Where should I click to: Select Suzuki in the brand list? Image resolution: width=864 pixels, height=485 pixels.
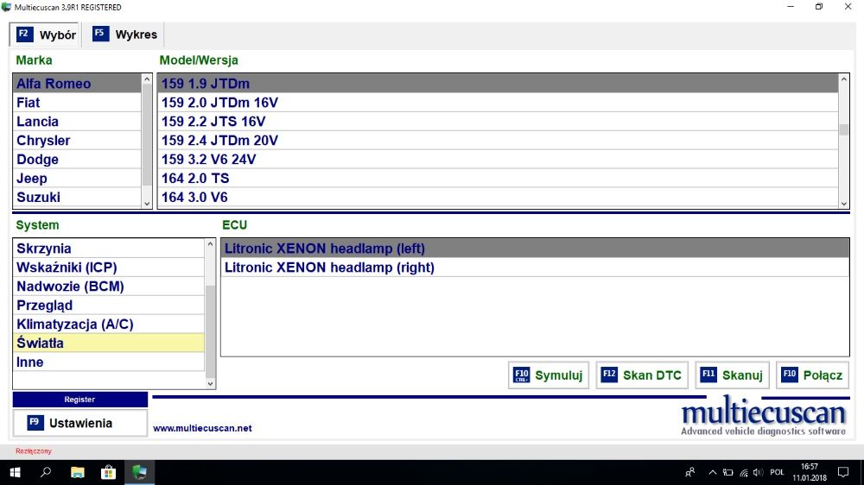pos(77,197)
